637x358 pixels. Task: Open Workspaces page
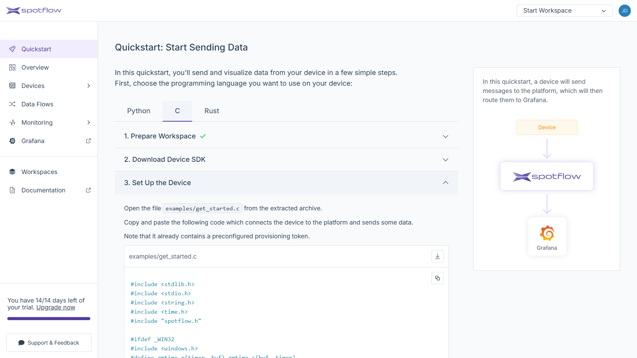[x=49, y=172]
